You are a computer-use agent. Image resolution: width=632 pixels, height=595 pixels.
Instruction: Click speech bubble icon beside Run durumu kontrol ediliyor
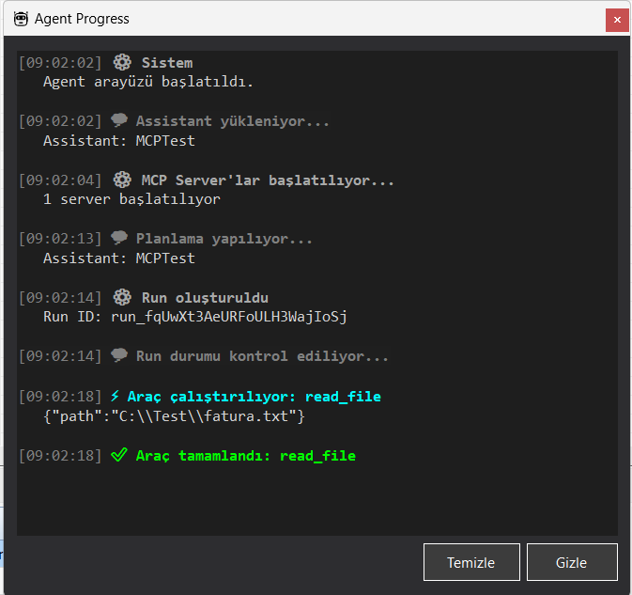(119, 356)
